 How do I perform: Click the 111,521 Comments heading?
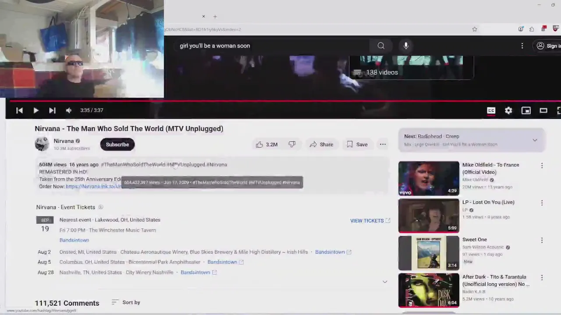point(67,303)
